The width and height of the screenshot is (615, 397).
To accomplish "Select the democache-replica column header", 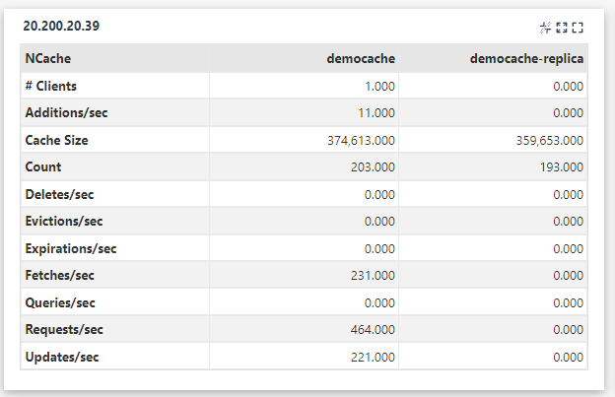I will coord(526,58).
